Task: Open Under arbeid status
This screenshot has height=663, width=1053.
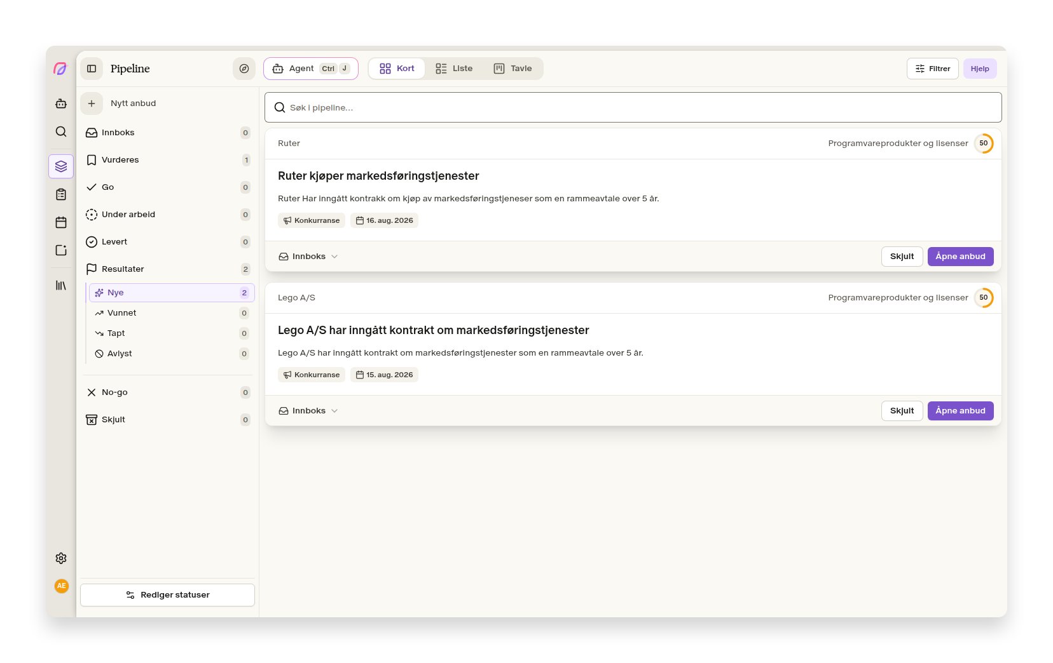Action: (x=168, y=215)
